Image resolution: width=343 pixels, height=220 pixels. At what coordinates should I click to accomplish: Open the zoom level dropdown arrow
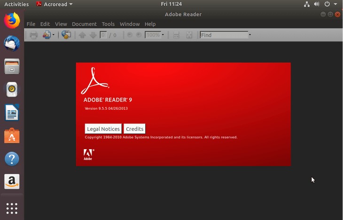coord(163,35)
